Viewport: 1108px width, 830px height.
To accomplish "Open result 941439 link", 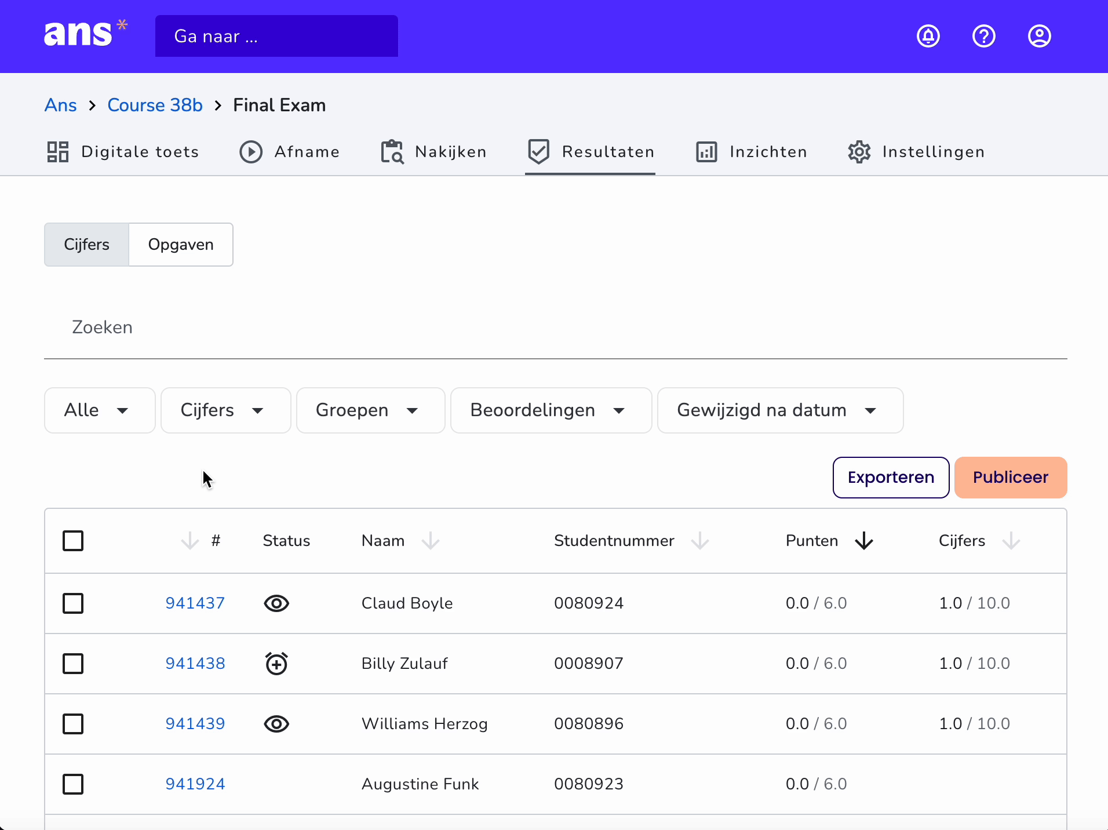I will (x=195, y=724).
